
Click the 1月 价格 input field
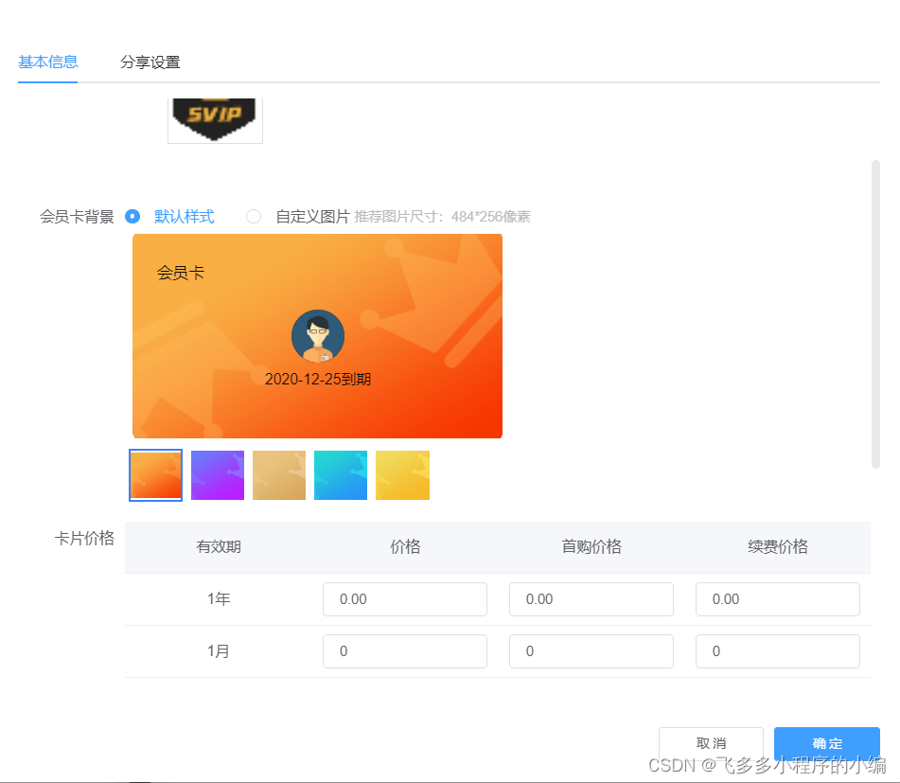(405, 651)
